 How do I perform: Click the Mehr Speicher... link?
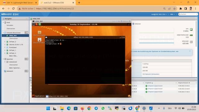click(15, 68)
